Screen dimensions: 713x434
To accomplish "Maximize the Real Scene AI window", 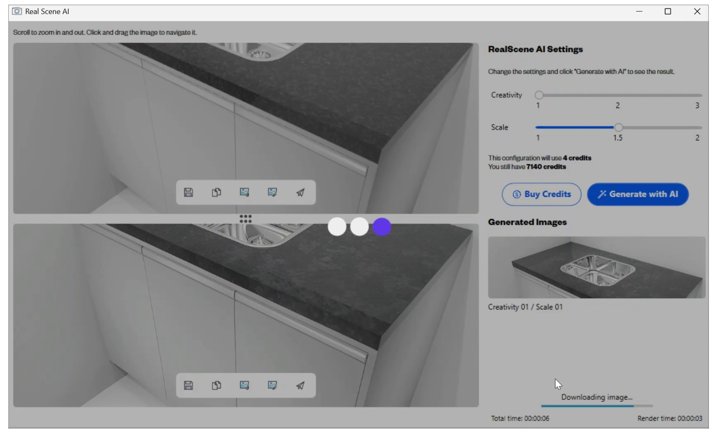I will coord(668,12).
